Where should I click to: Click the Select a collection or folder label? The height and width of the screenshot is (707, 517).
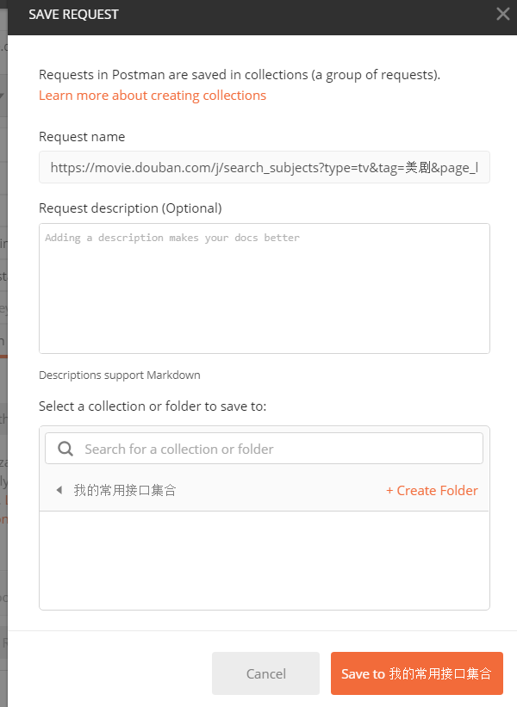pyautogui.click(x=153, y=406)
